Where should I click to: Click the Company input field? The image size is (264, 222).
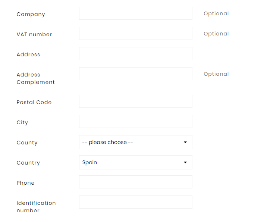tap(135, 13)
